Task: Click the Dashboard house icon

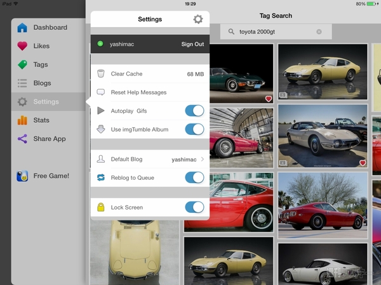Action: [22, 28]
